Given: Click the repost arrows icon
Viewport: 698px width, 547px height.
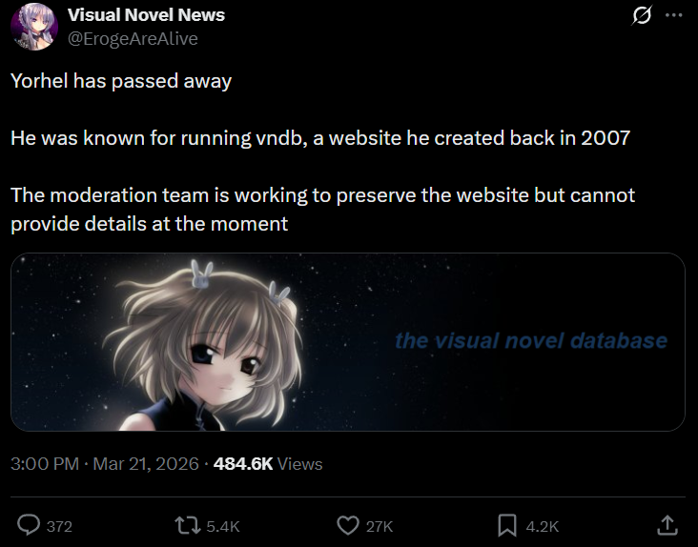Looking at the screenshot, I should tap(188, 526).
